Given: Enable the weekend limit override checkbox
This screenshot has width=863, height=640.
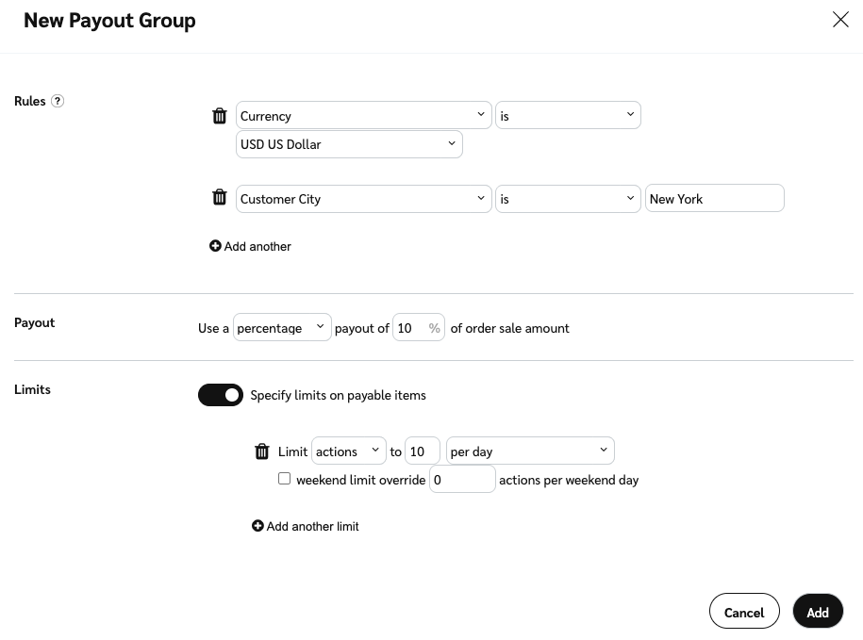Looking at the screenshot, I should [x=284, y=479].
